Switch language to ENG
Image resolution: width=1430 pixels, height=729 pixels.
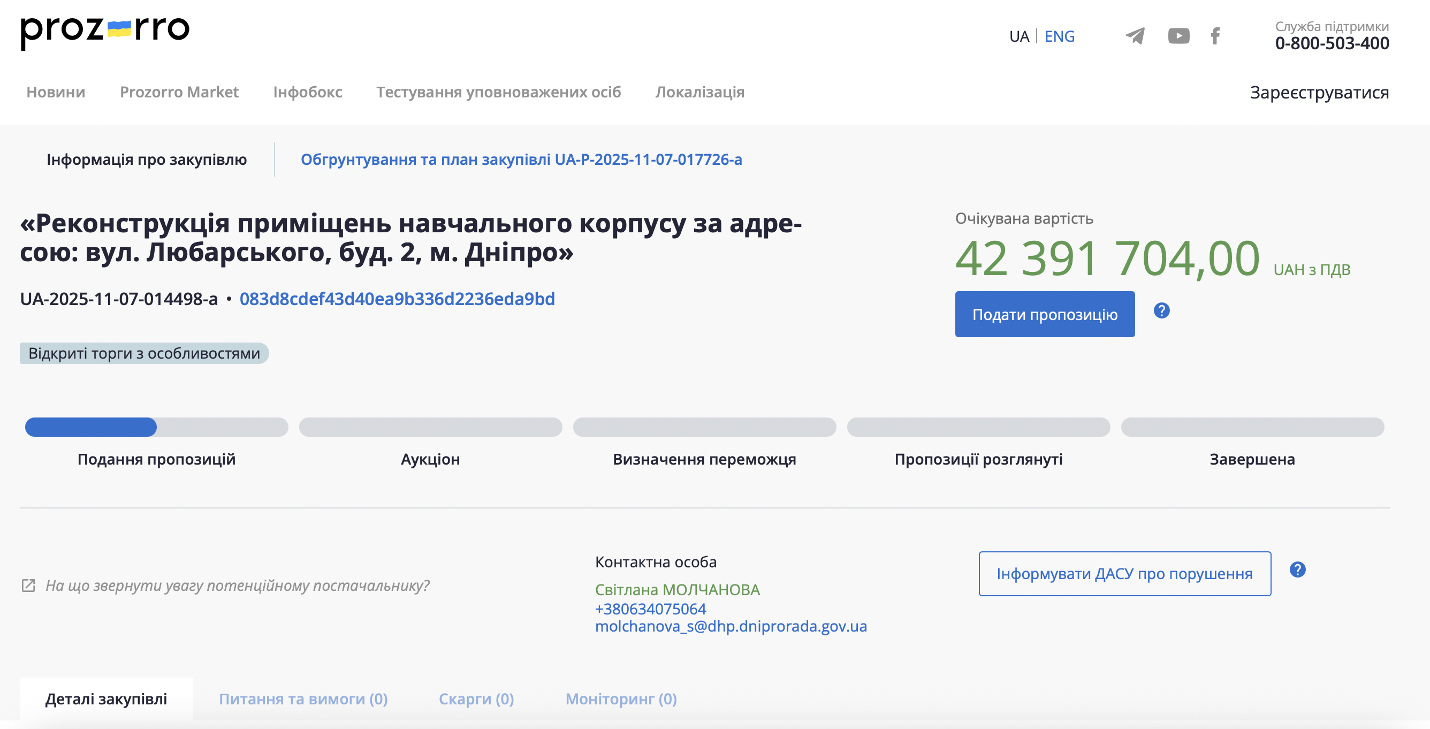[1059, 36]
